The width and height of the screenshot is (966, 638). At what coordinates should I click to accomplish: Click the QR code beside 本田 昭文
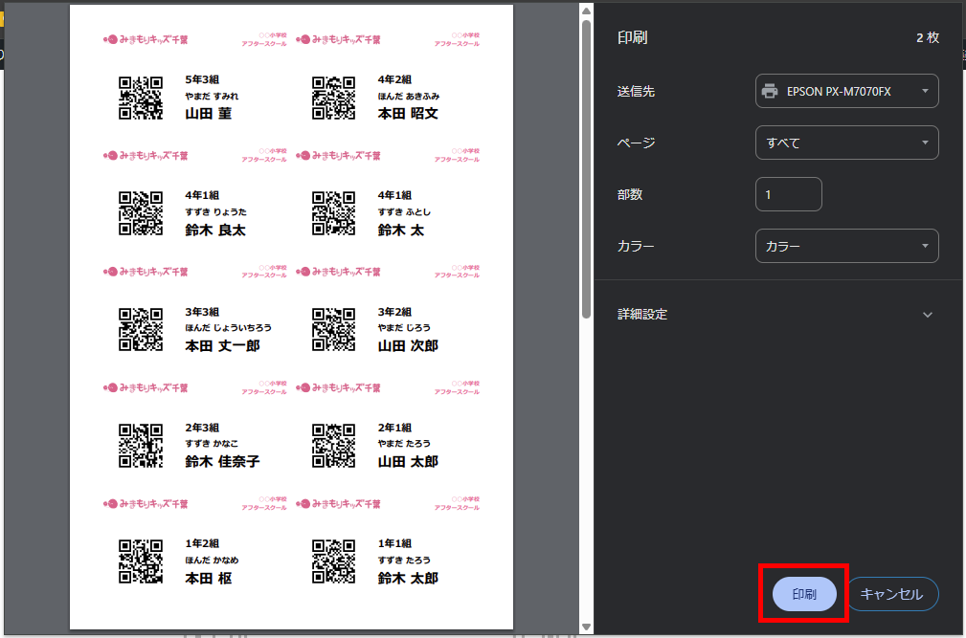[x=333, y=98]
